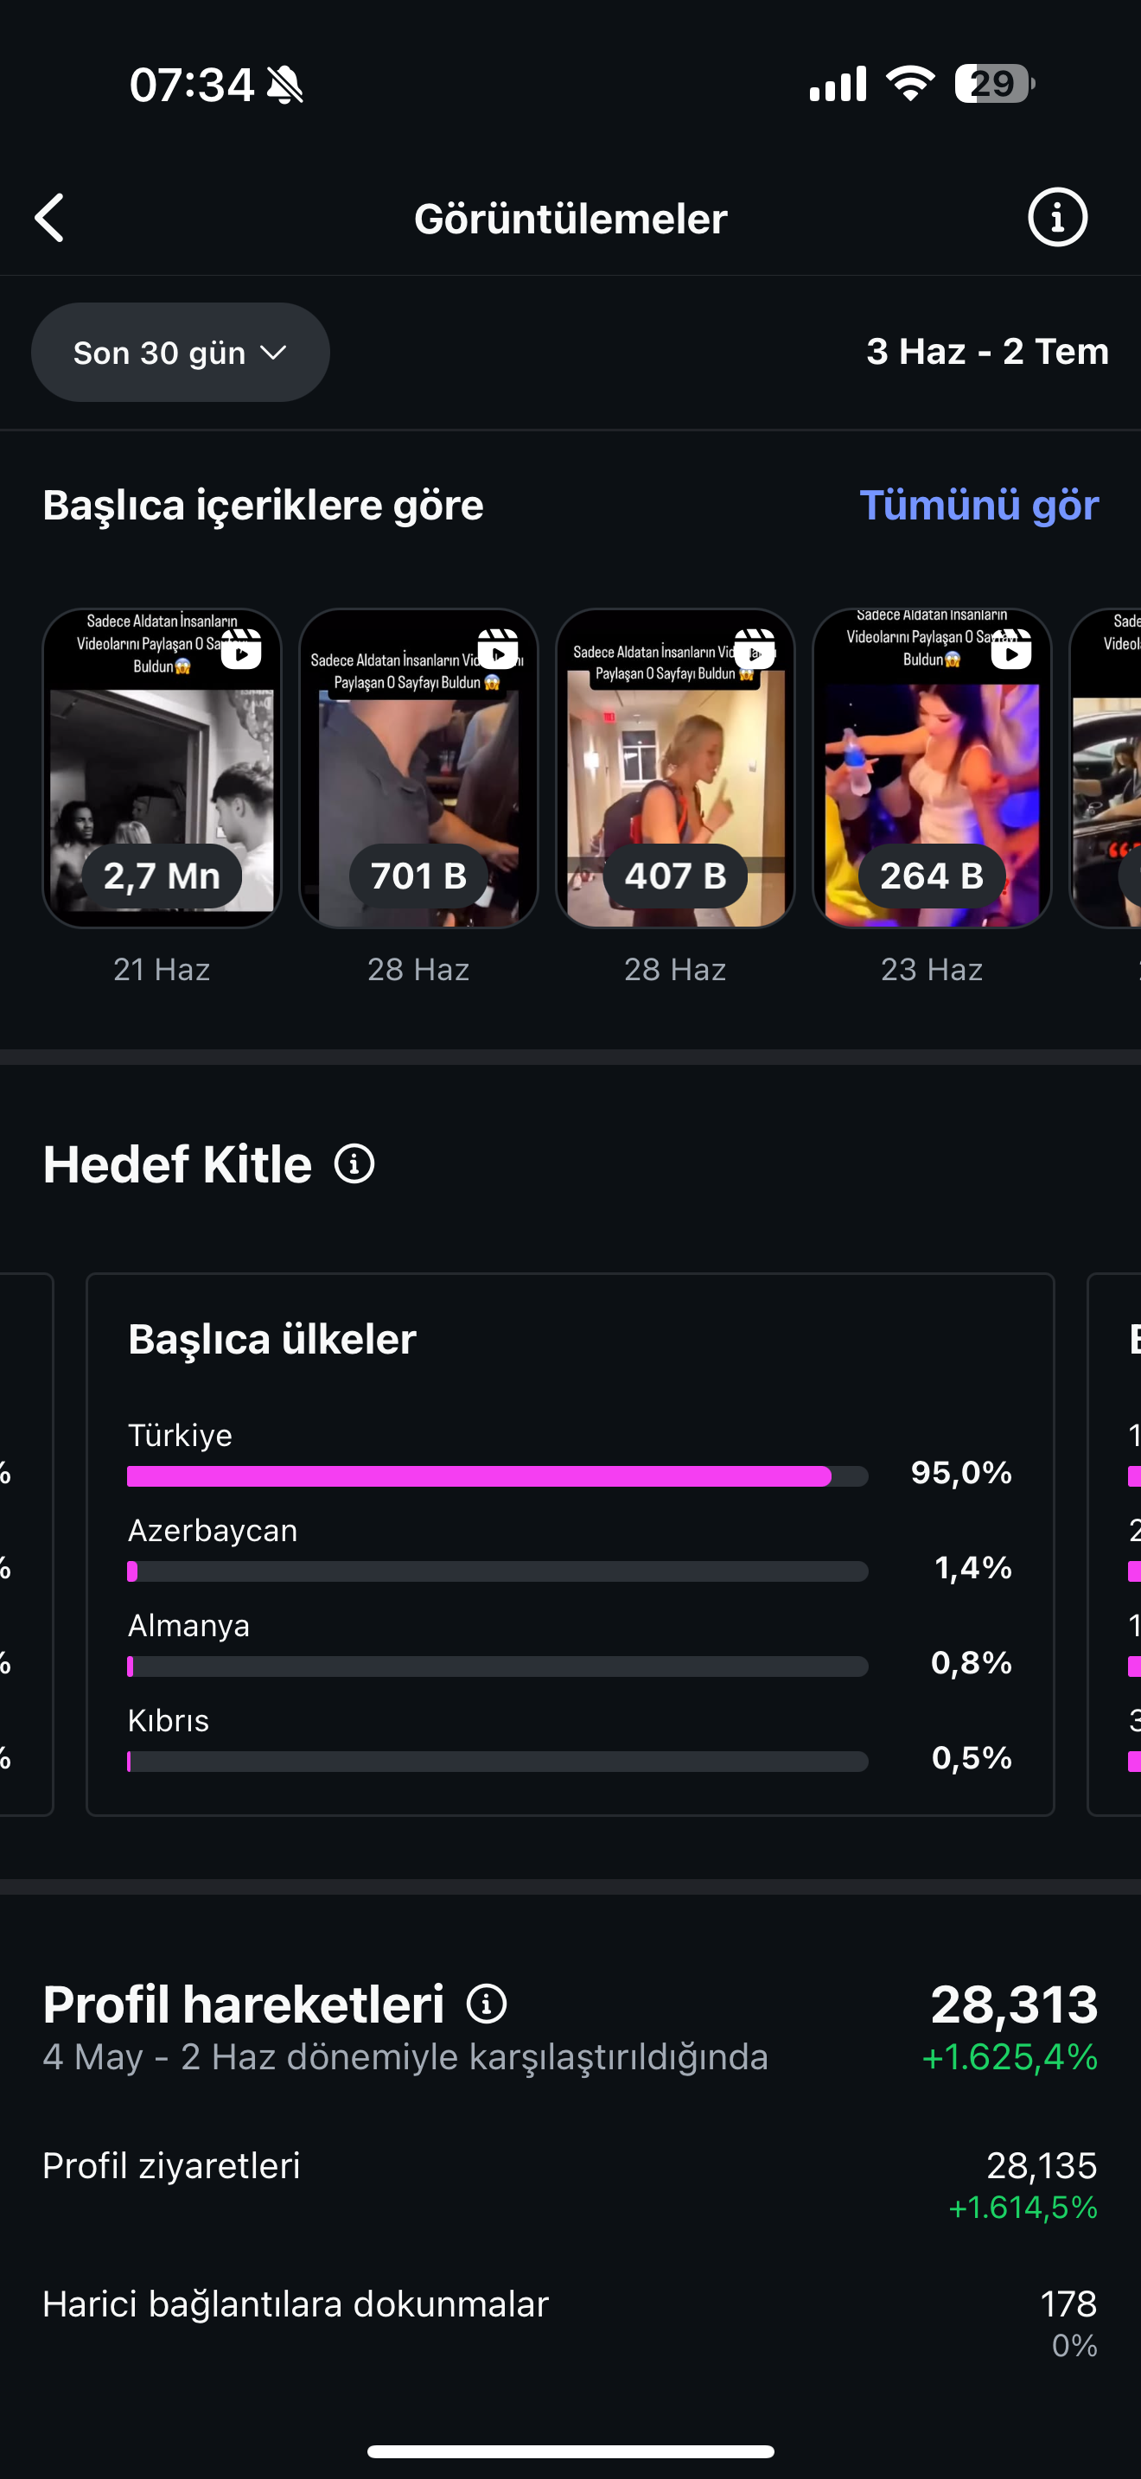Click the chevron in Son 30 gün
This screenshot has width=1141, height=2479.
click(273, 354)
